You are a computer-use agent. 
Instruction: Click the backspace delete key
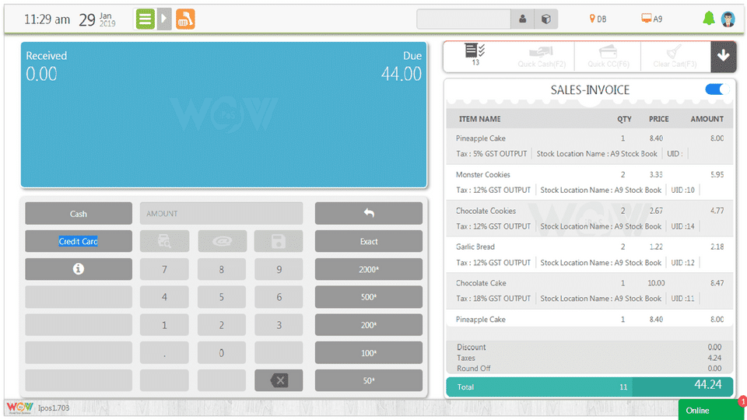tap(279, 380)
